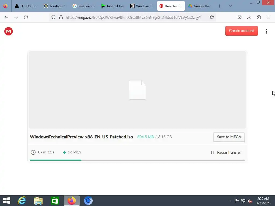275x206 pixels.
Task: Launch Internet Explorer from taskbar
Action: tap(22, 201)
